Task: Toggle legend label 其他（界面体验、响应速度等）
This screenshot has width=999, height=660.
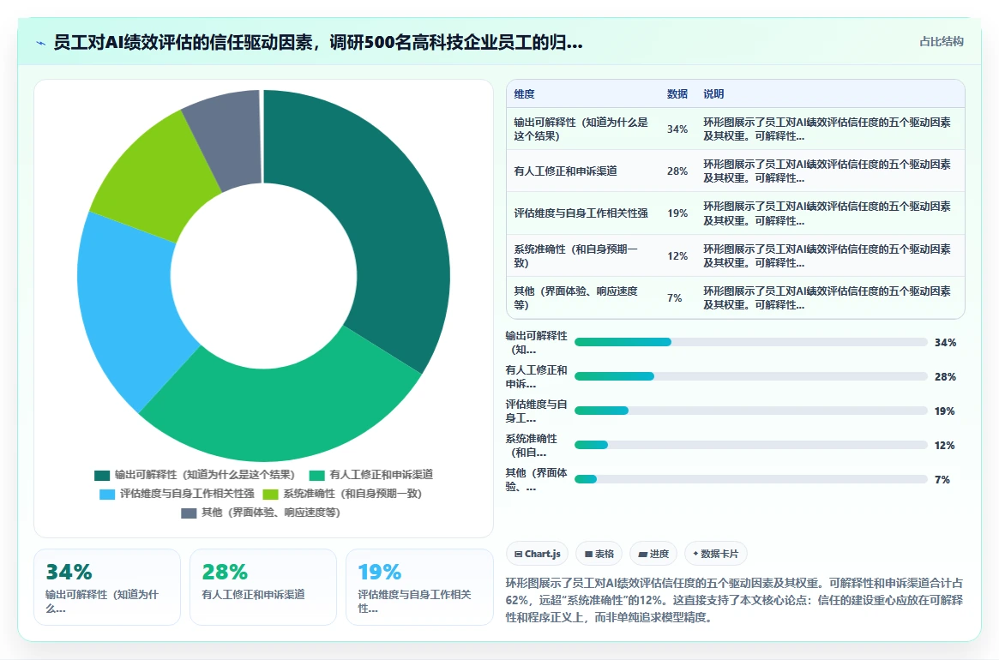Action: [271, 513]
